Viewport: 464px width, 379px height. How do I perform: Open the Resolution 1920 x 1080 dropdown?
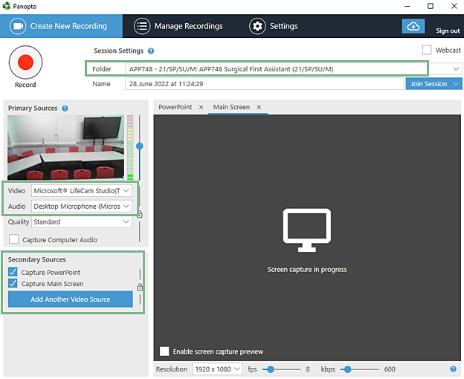[217, 369]
